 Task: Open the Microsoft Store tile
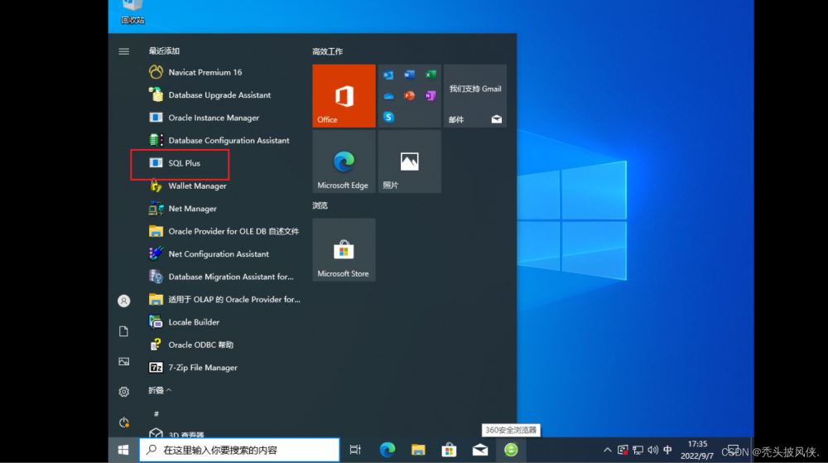(x=343, y=250)
